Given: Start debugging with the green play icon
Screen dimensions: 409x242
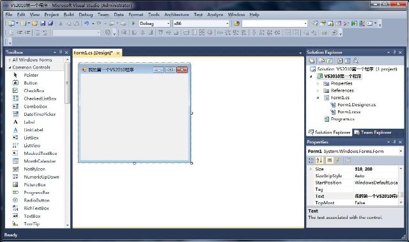Looking at the screenshot, I should [x=134, y=24].
